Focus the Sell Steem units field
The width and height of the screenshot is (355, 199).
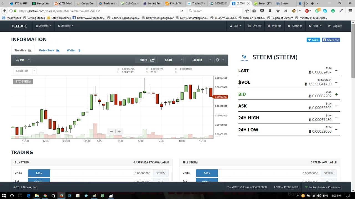click(269, 173)
